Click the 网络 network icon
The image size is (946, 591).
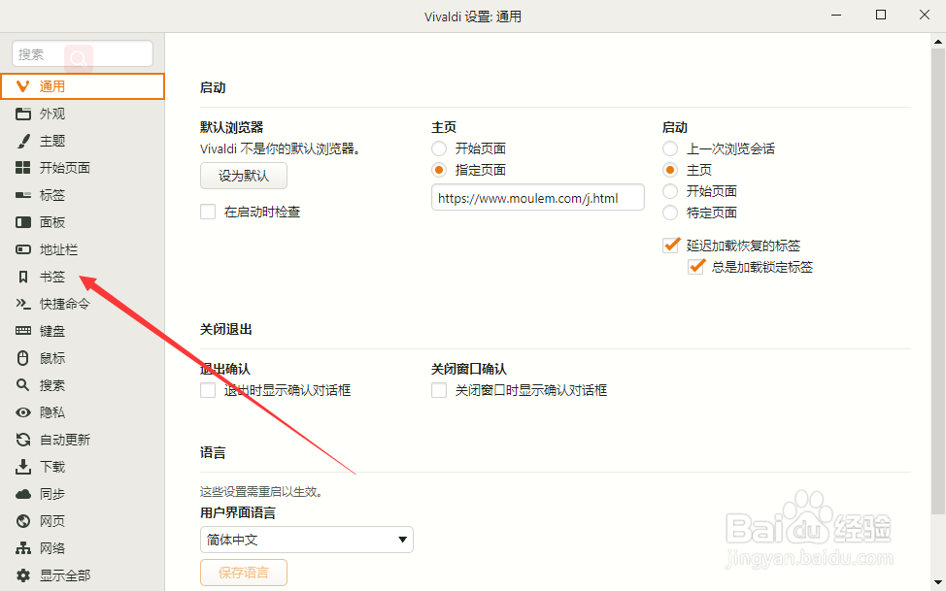pos(23,548)
